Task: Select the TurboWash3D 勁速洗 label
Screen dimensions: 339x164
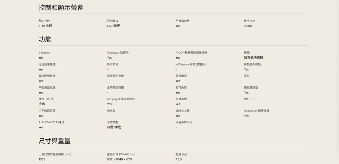Action: point(52,122)
